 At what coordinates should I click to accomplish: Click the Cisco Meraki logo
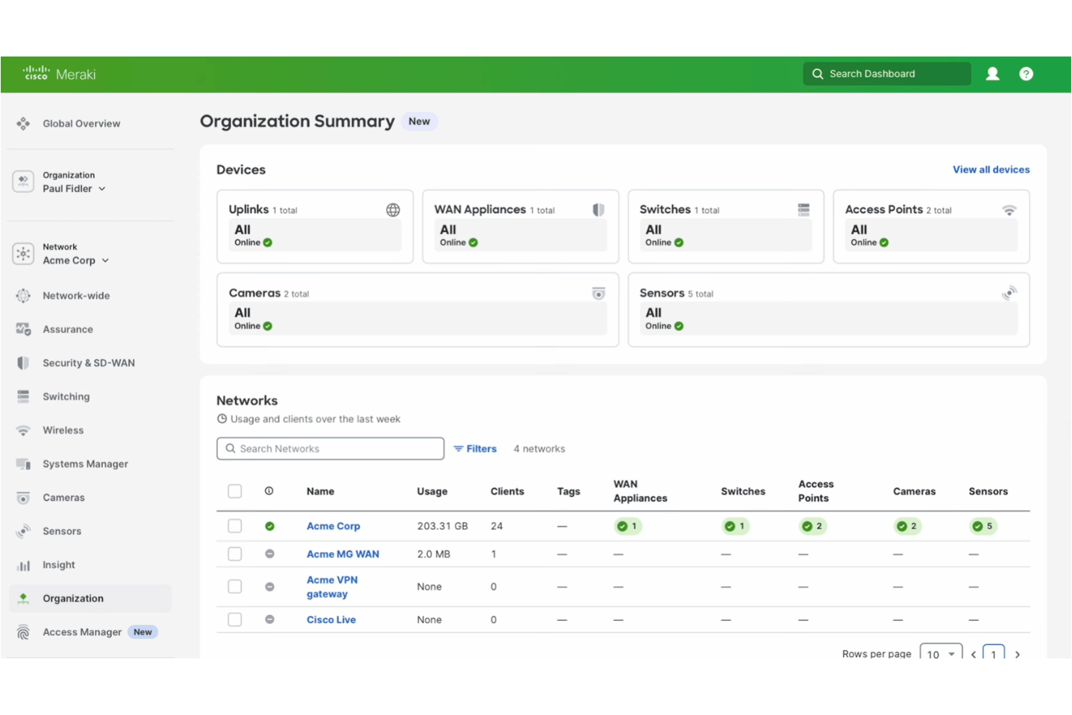point(59,74)
